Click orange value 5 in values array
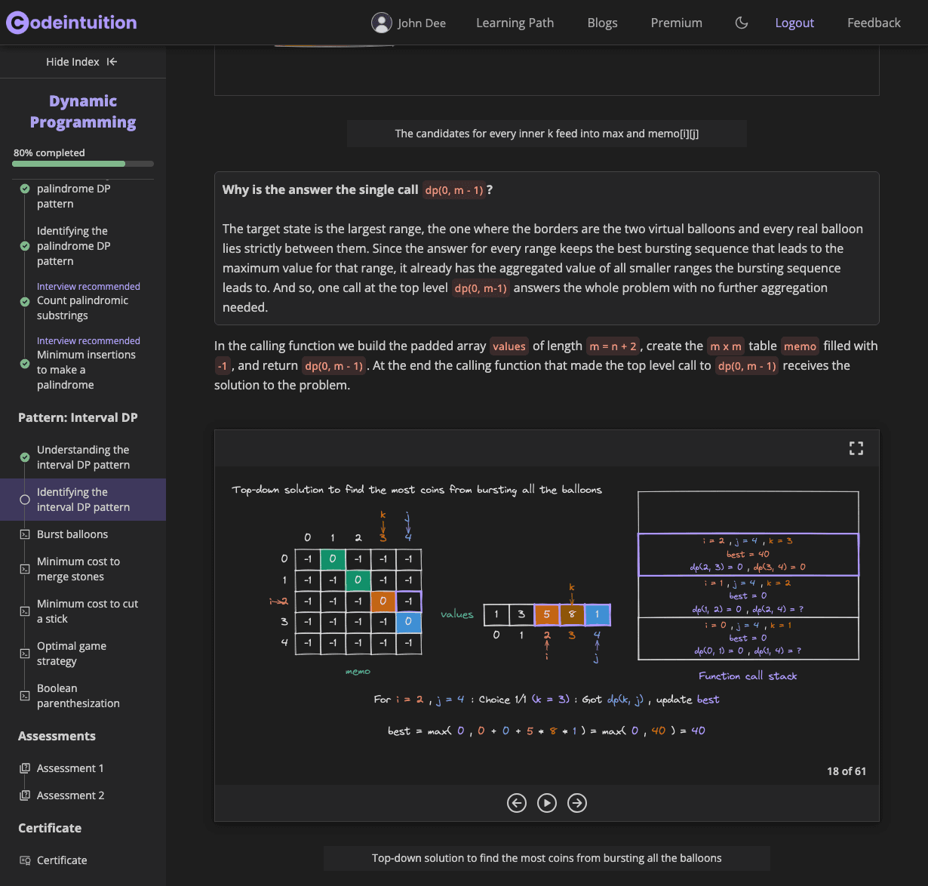 [x=547, y=614]
